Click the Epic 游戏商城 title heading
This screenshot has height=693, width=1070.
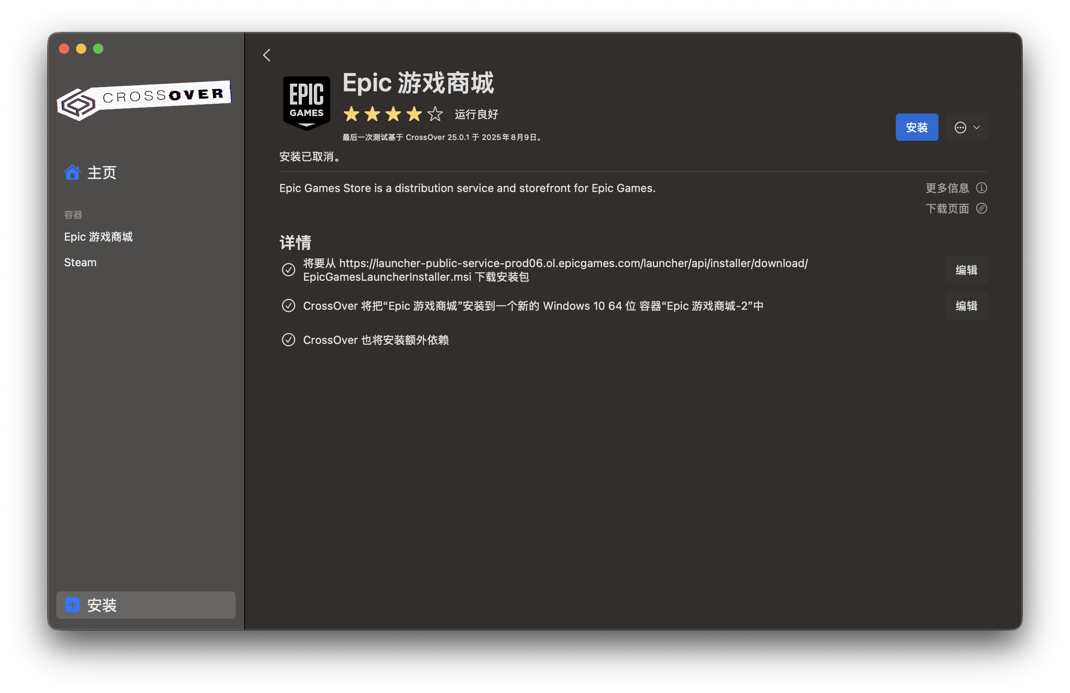tap(418, 83)
